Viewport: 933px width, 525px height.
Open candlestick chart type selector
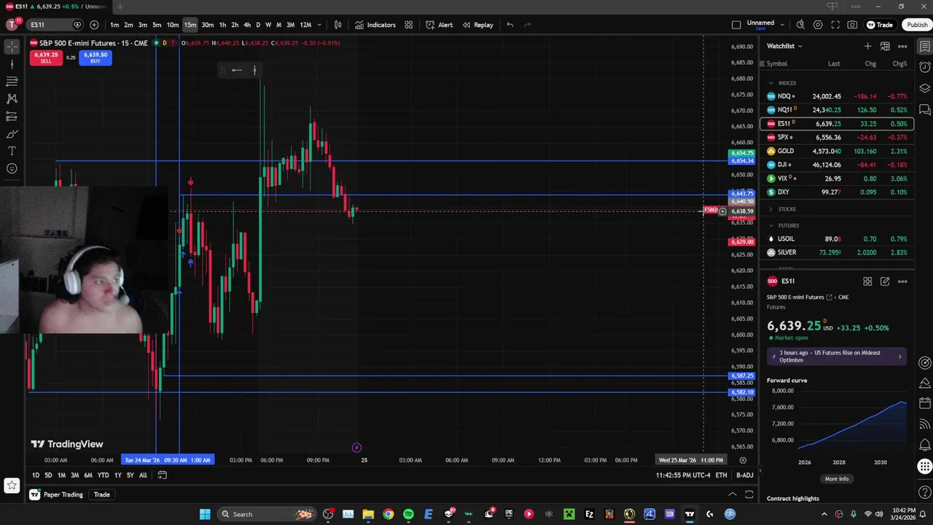click(337, 25)
